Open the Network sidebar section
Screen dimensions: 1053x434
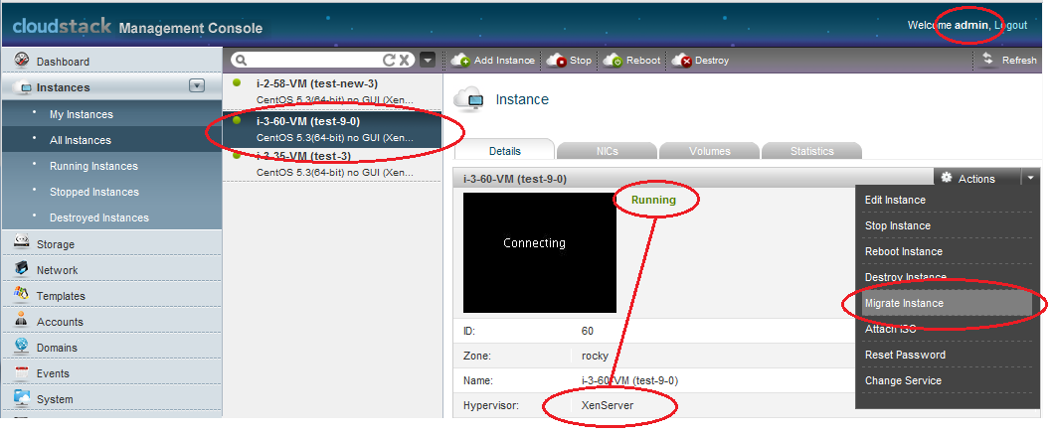point(57,270)
